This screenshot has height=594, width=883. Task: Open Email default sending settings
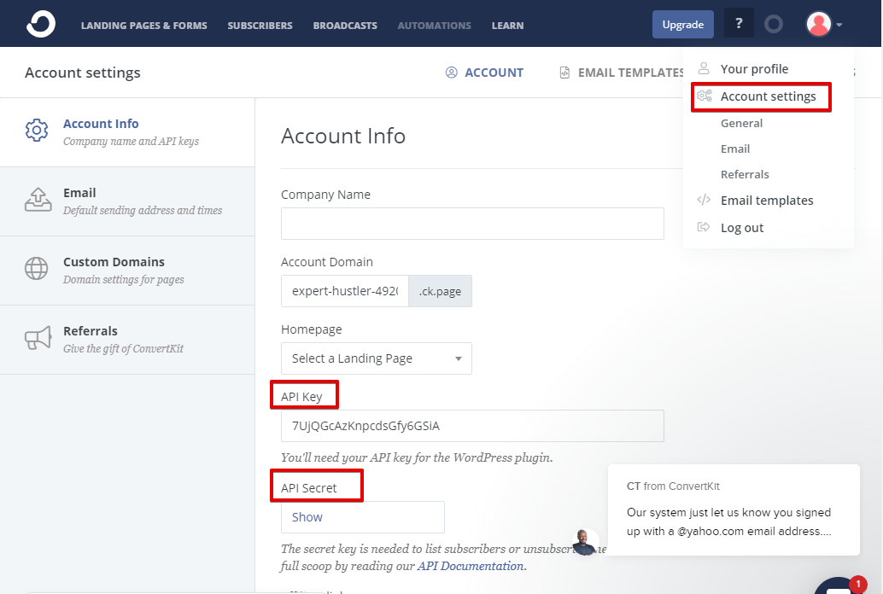pos(127,201)
